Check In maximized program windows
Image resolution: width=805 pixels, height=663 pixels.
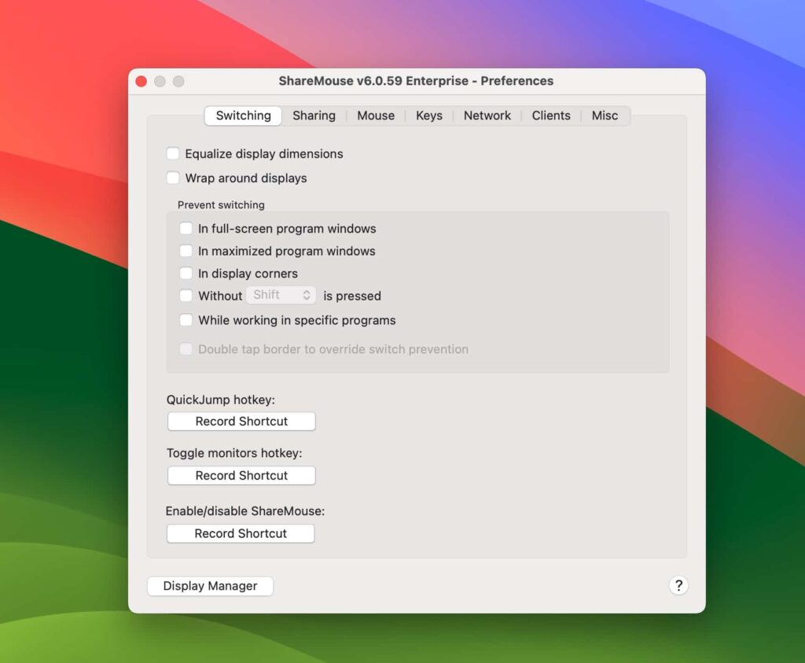tap(186, 251)
